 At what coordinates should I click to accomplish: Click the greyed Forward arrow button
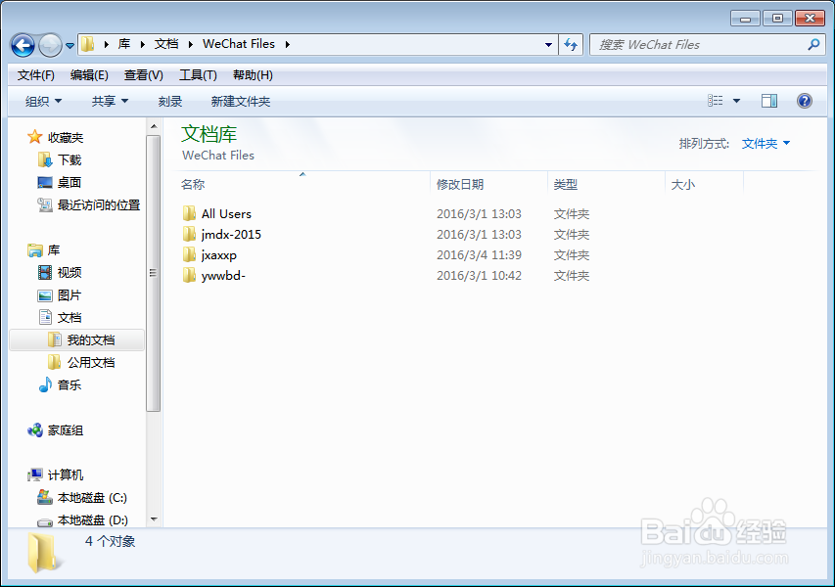click(50, 45)
